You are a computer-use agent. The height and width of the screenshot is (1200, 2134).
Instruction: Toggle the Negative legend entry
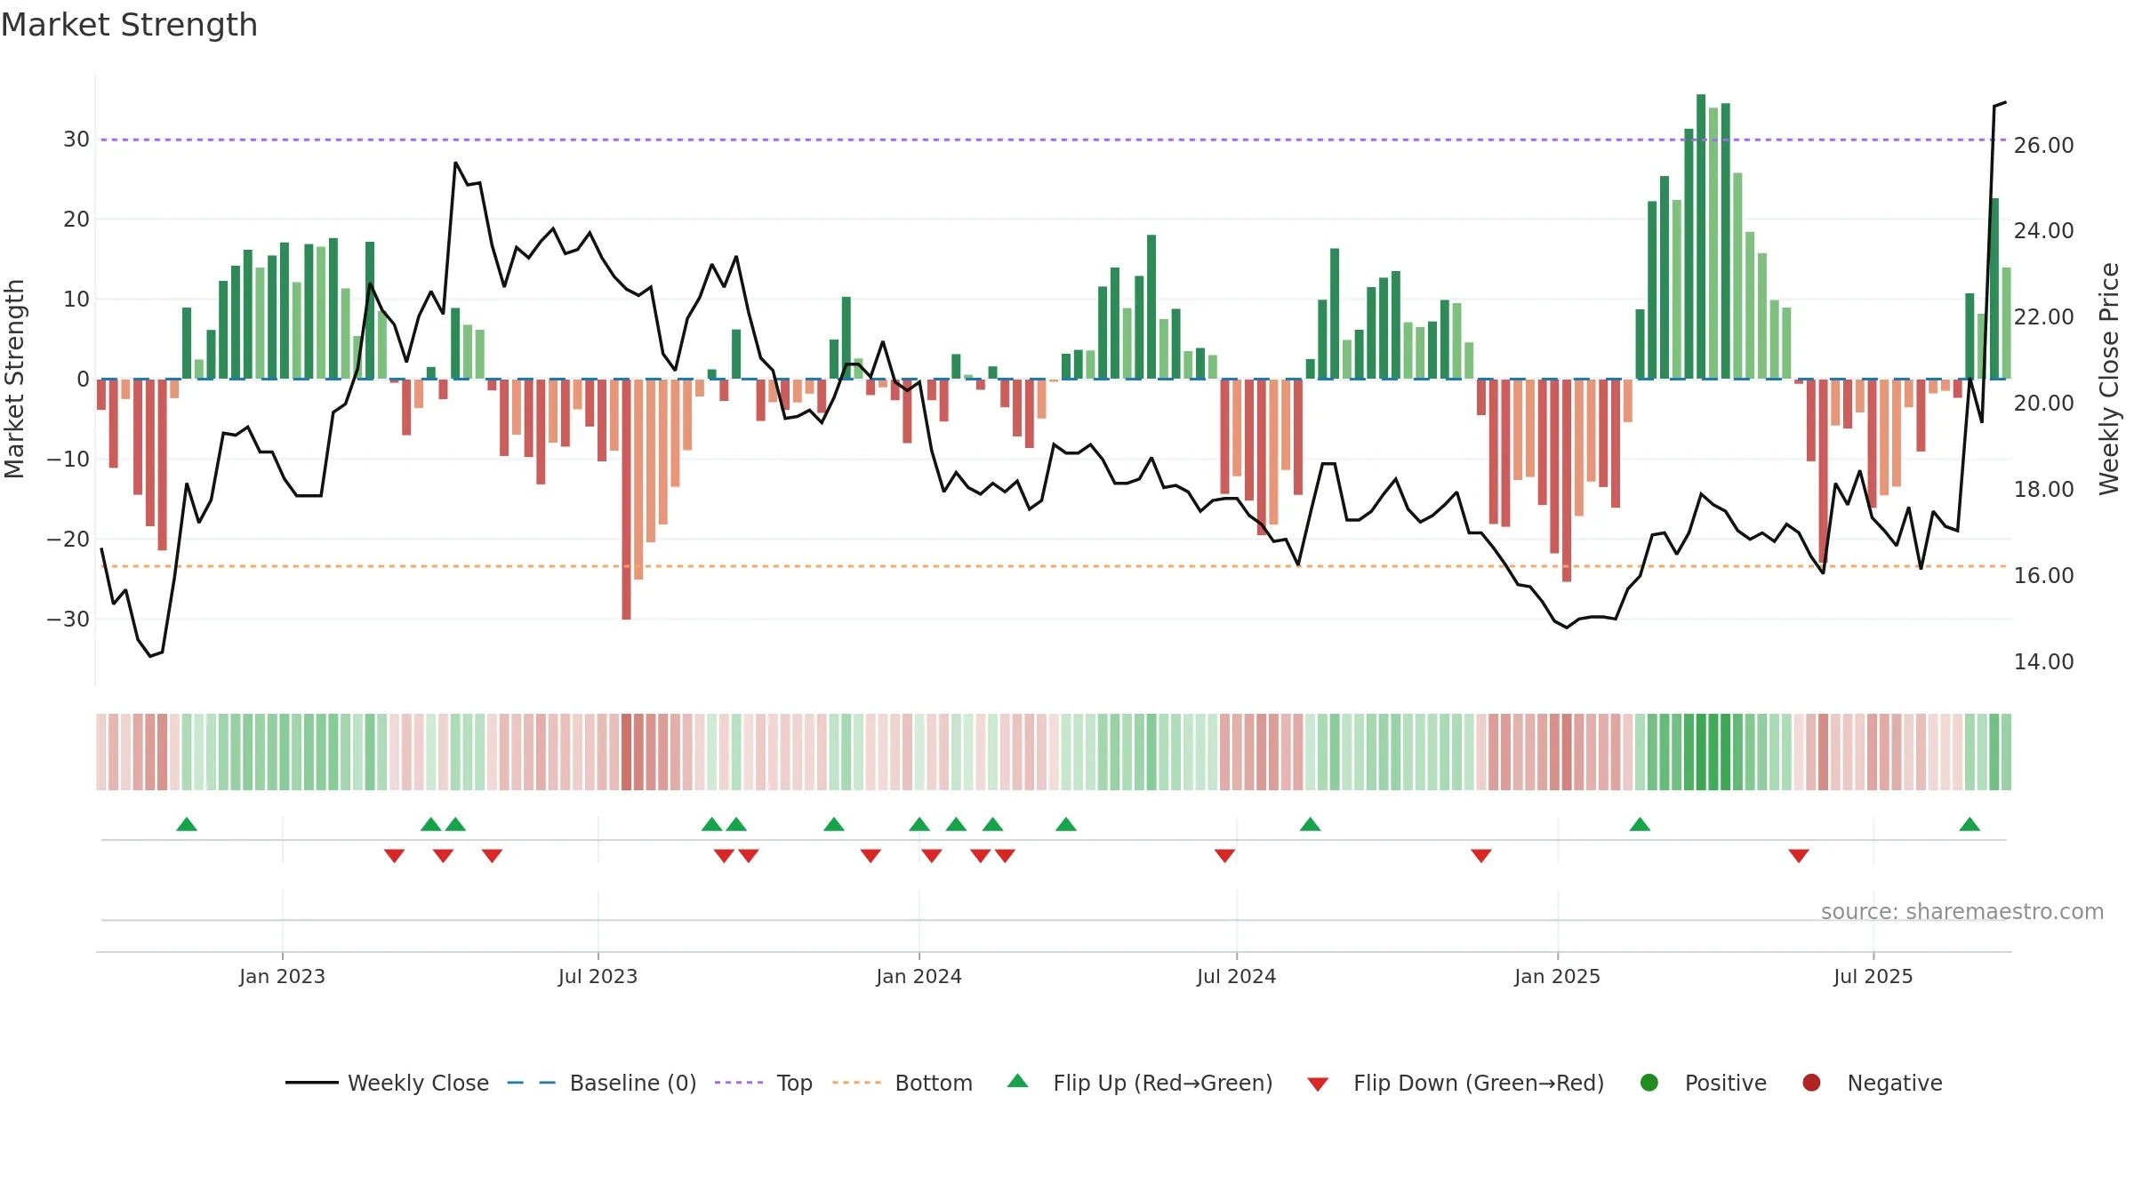click(x=1872, y=1083)
